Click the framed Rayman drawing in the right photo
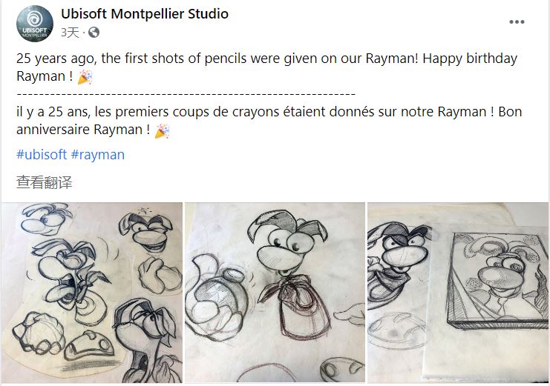 point(497,282)
